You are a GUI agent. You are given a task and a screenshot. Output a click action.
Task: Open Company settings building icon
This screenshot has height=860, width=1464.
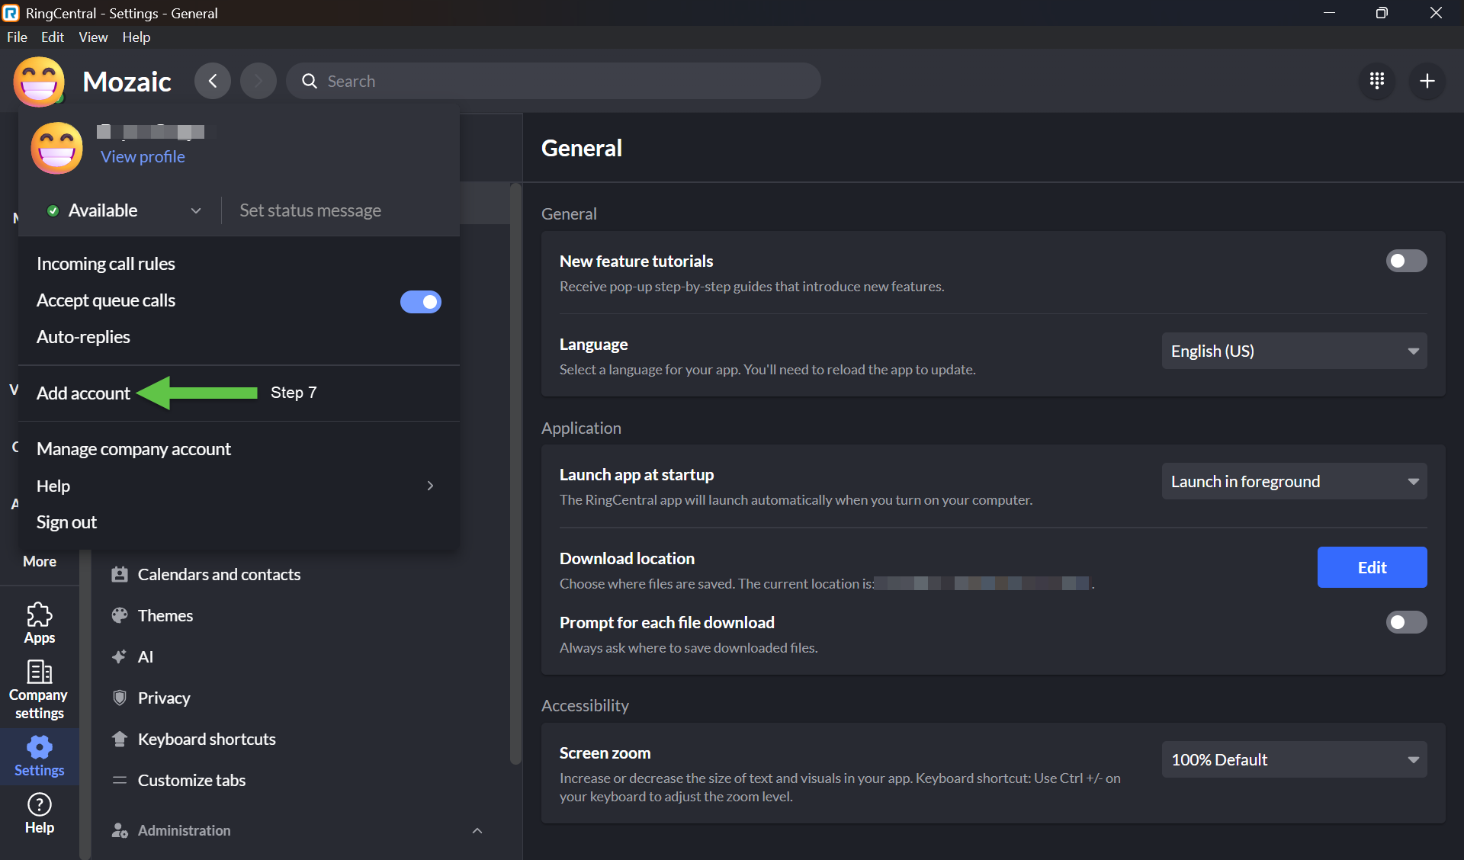tap(39, 688)
